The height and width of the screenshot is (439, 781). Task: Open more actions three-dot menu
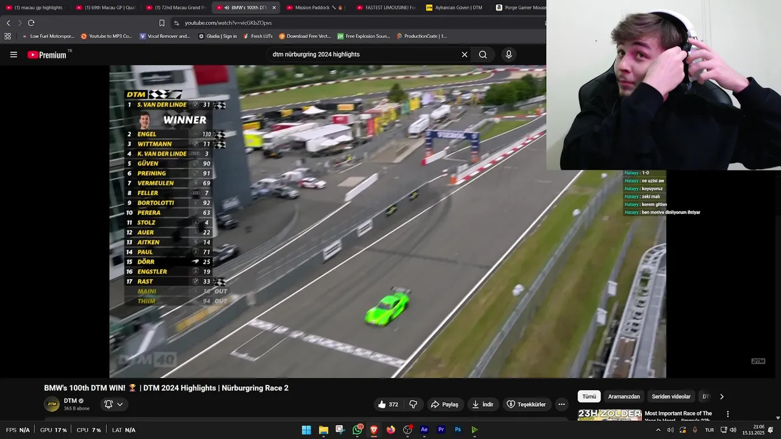coord(561,404)
